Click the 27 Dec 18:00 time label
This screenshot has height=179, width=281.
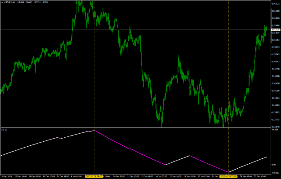pyautogui.click(x=20, y=176)
